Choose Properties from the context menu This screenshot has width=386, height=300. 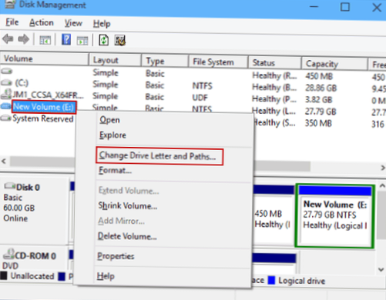(x=116, y=256)
